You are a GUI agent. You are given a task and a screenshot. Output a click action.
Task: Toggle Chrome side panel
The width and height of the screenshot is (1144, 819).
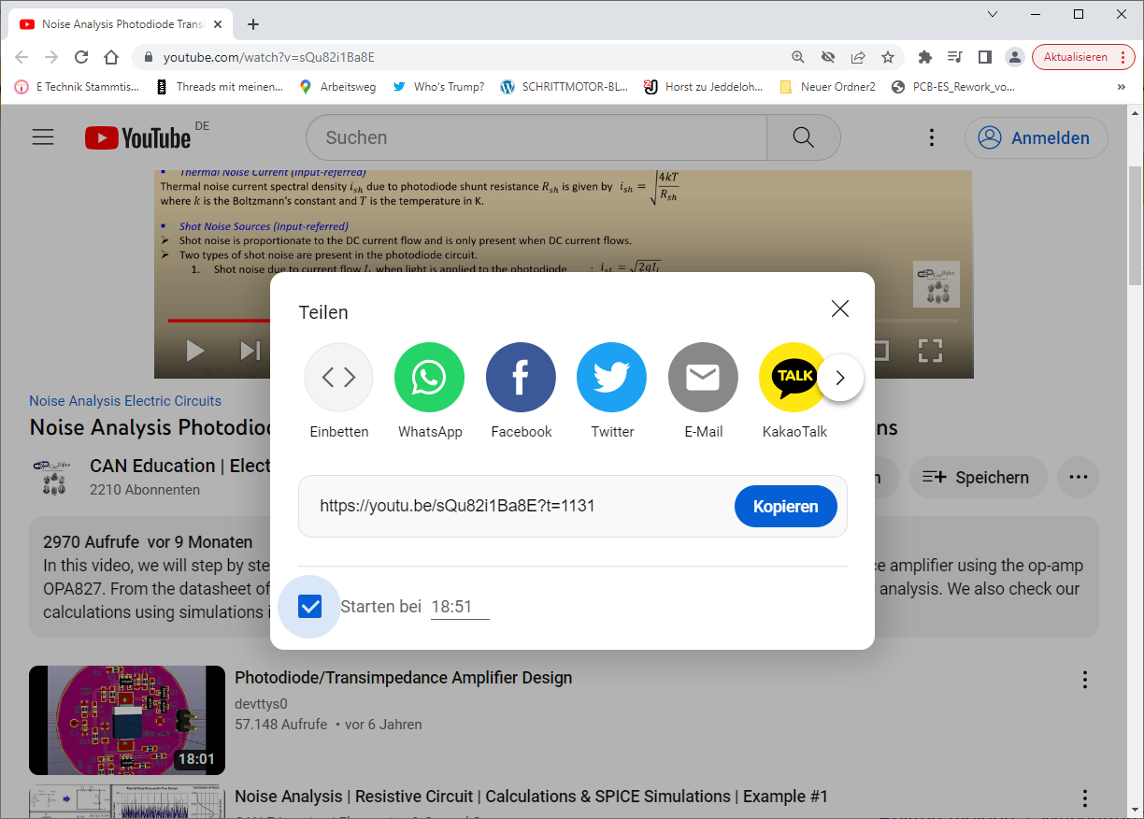(984, 57)
